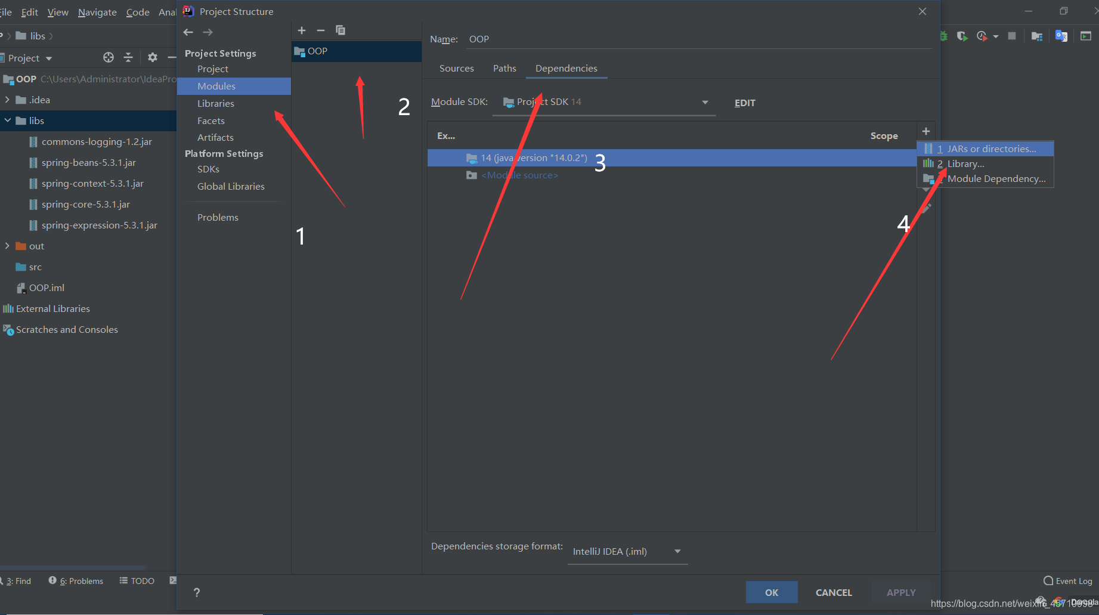This screenshot has height=615, width=1099.
Task: Click the CANCEL button
Action: (834, 592)
